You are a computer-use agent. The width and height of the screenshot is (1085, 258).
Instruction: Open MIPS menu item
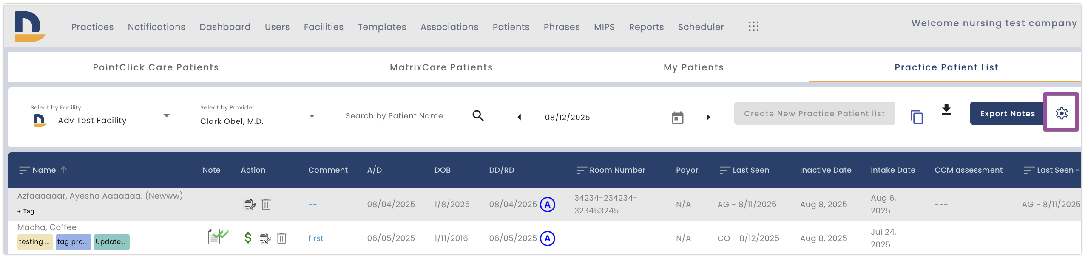coord(604,27)
